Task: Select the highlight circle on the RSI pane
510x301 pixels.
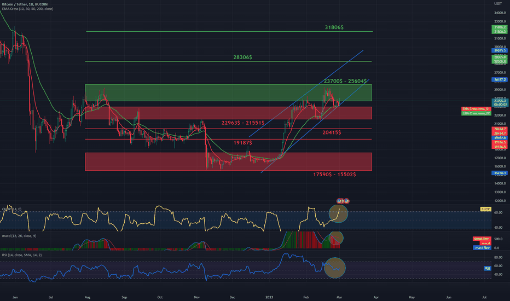Action: click(x=335, y=268)
